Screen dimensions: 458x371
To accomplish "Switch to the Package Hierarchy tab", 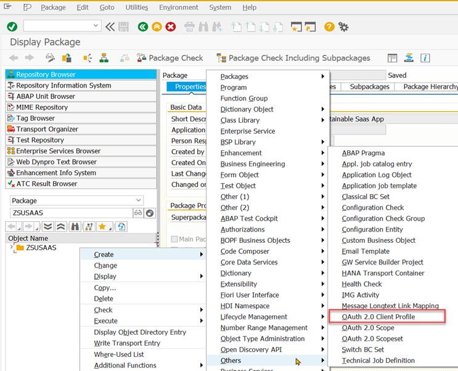I will point(430,86).
